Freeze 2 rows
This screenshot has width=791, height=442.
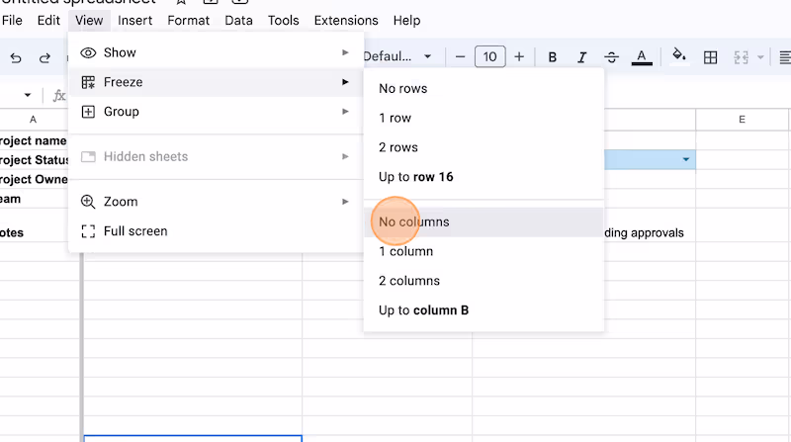[x=483, y=147]
